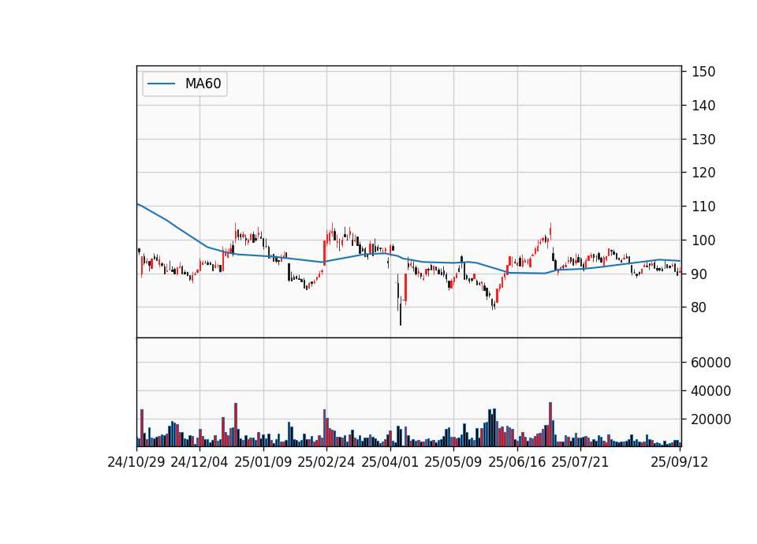Screen dimensions: 757x544
Task: Click the 25/09/12 date label
Action: [680, 462]
